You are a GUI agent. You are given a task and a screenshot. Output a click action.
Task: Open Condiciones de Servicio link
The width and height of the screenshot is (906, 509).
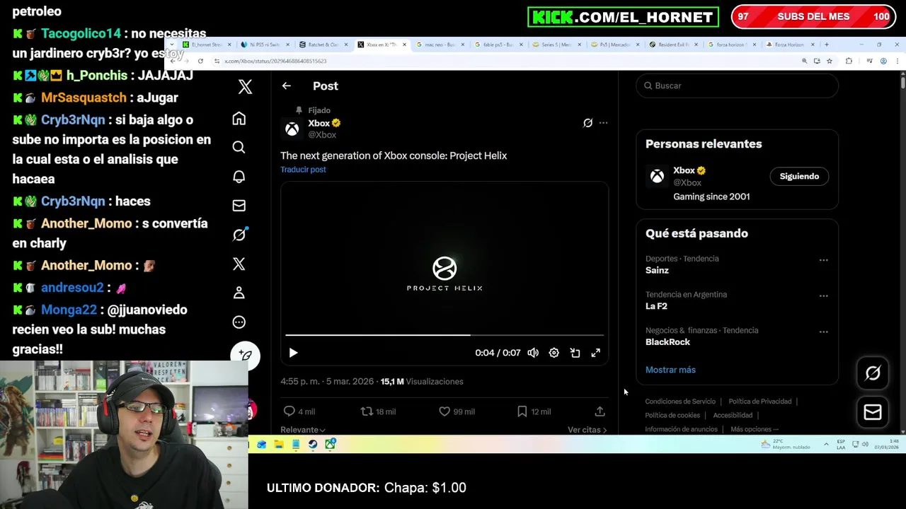680,402
